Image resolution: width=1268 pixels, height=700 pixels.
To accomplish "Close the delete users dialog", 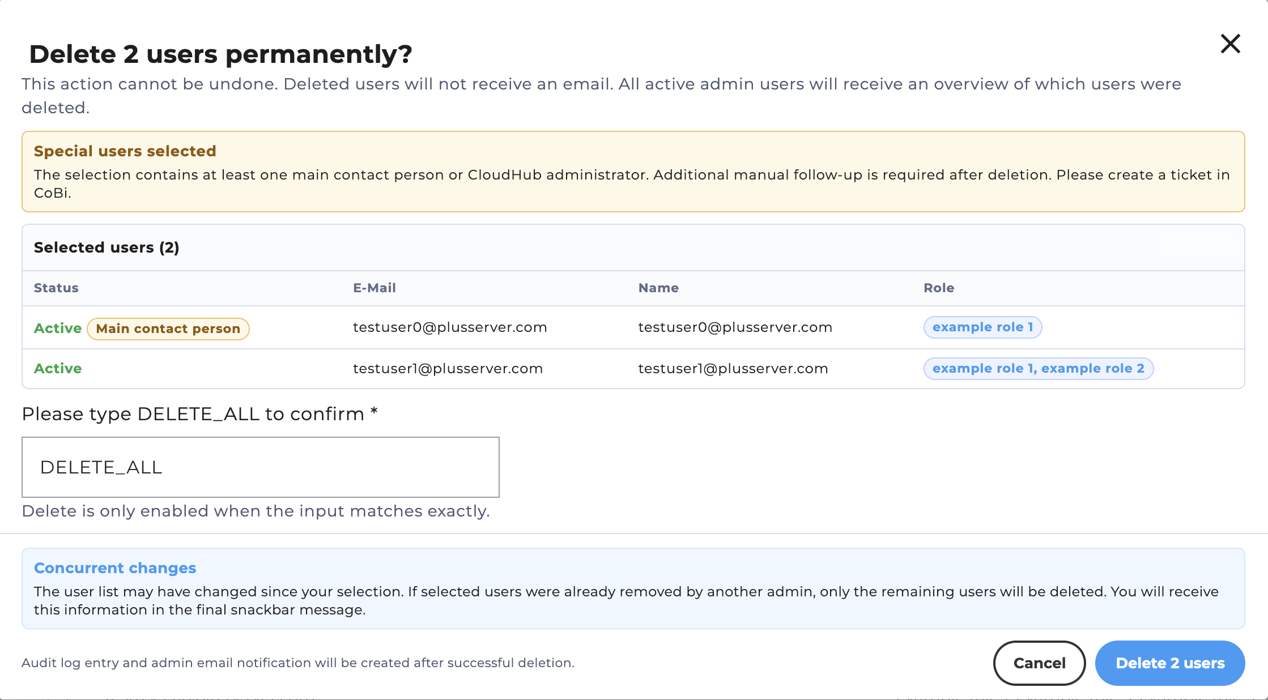I will coord(1230,44).
